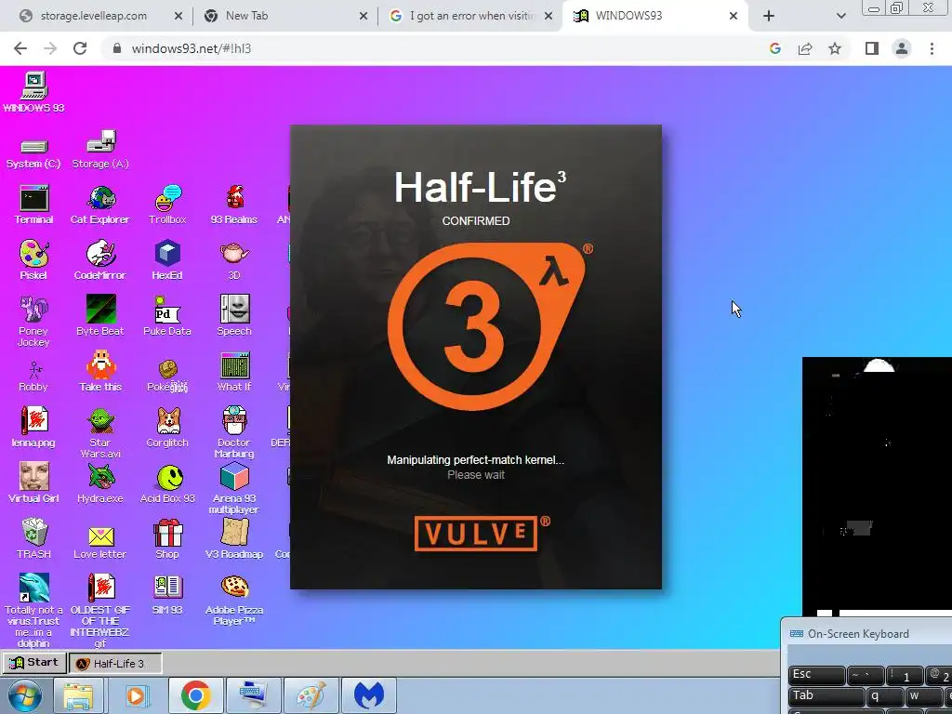
Task: Open the Speech icon
Action: tap(234, 316)
